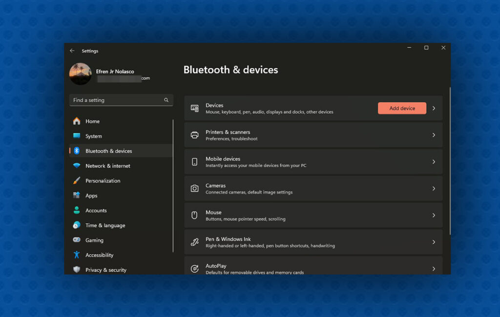Click the AutoPlay icon
Image resolution: width=500 pixels, height=317 pixels.
pyautogui.click(x=195, y=268)
